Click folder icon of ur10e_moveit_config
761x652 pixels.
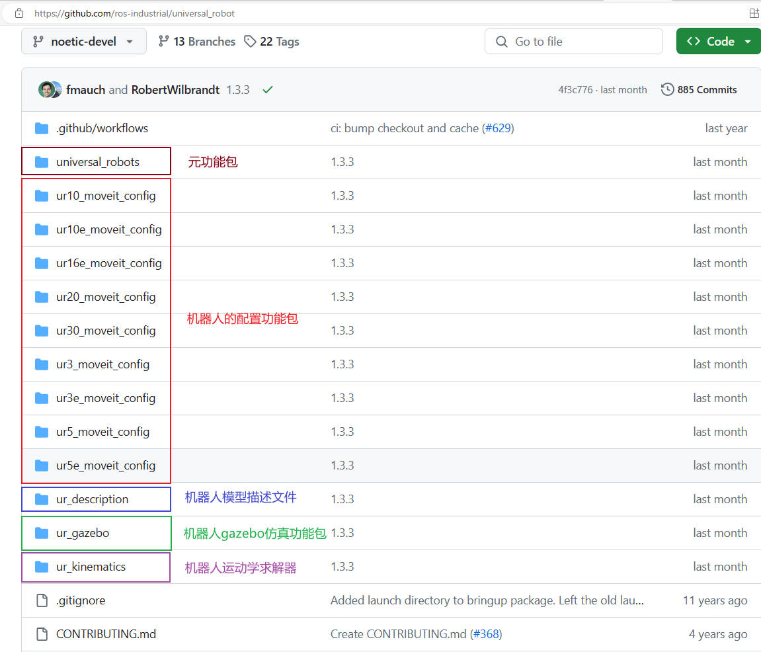click(x=42, y=229)
